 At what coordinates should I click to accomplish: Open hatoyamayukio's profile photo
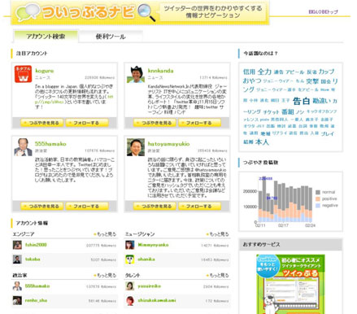click(x=136, y=147)
